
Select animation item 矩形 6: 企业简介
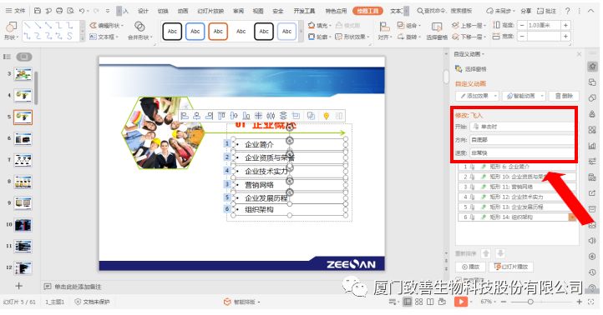coord(517,167)
